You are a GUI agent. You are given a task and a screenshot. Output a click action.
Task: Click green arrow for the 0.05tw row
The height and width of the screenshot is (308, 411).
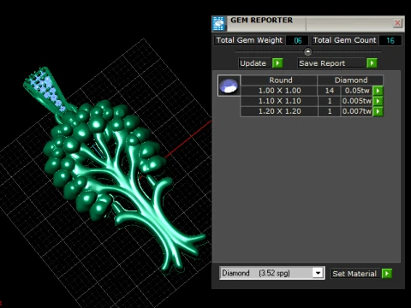(x=378, y=91)
